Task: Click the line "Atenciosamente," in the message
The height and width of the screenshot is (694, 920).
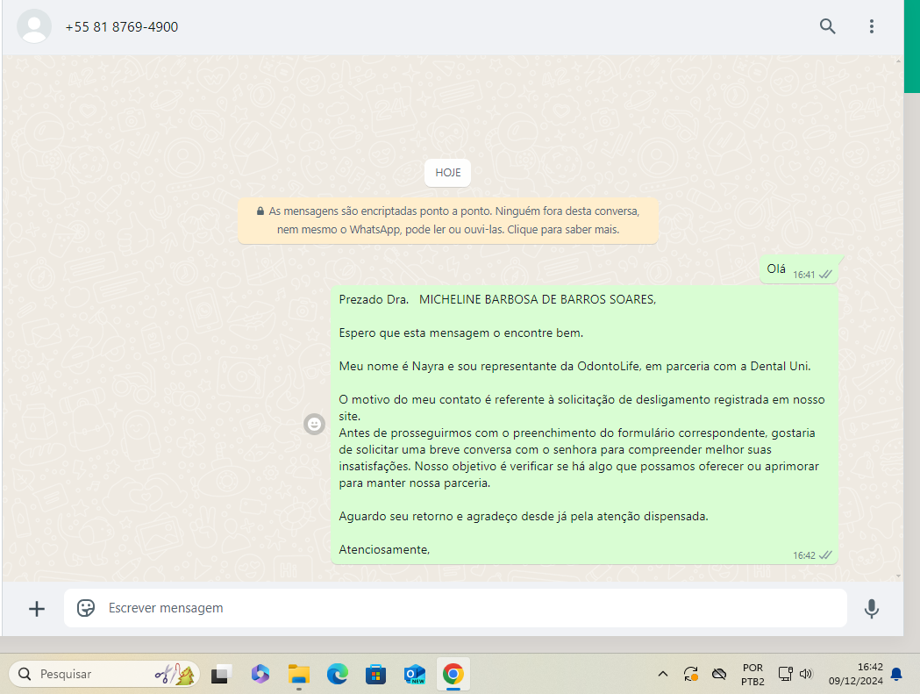Action: [x=384, y=549]
